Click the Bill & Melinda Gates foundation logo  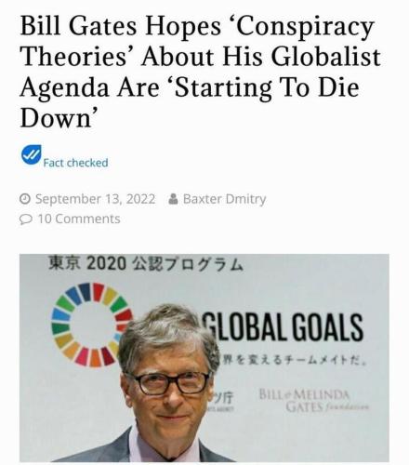pos(313,401)
